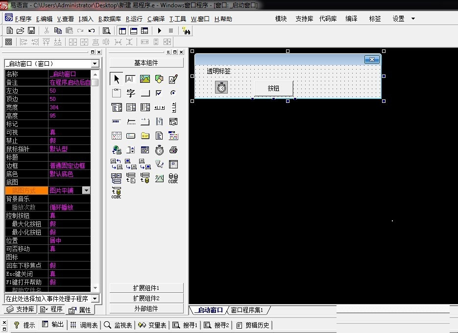Image resolution: width=458 pixels, height=333 pixels.
Task: Click the Save file toolbar icon
Action: click(x=31, y=30)
